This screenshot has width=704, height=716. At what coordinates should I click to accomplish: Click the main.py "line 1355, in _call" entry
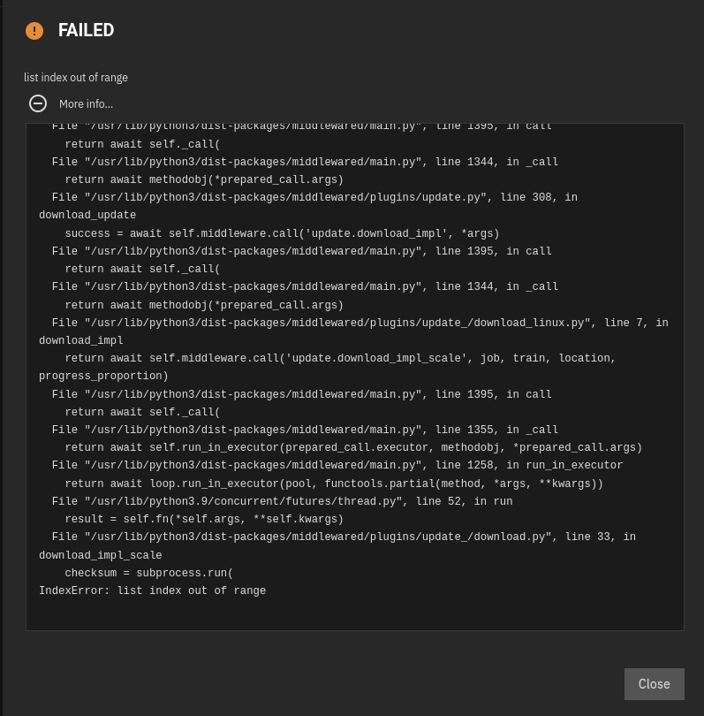tap(305, 430)
